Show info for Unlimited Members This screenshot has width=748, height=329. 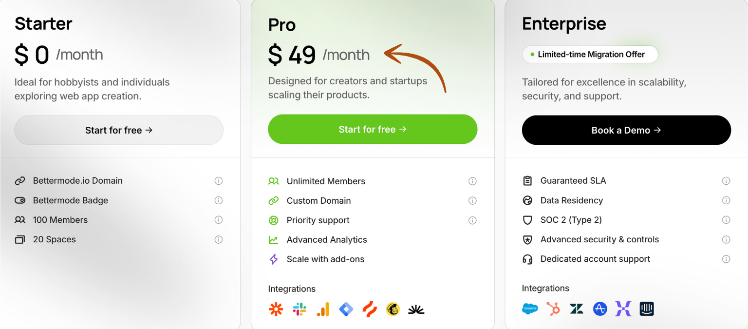click(x=472, y=181)
